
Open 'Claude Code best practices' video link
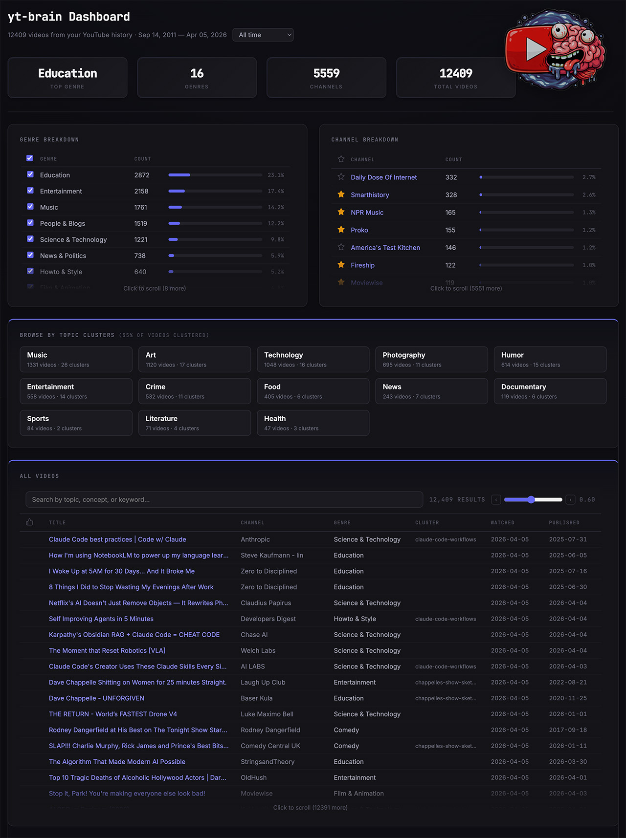pos(117,539)
